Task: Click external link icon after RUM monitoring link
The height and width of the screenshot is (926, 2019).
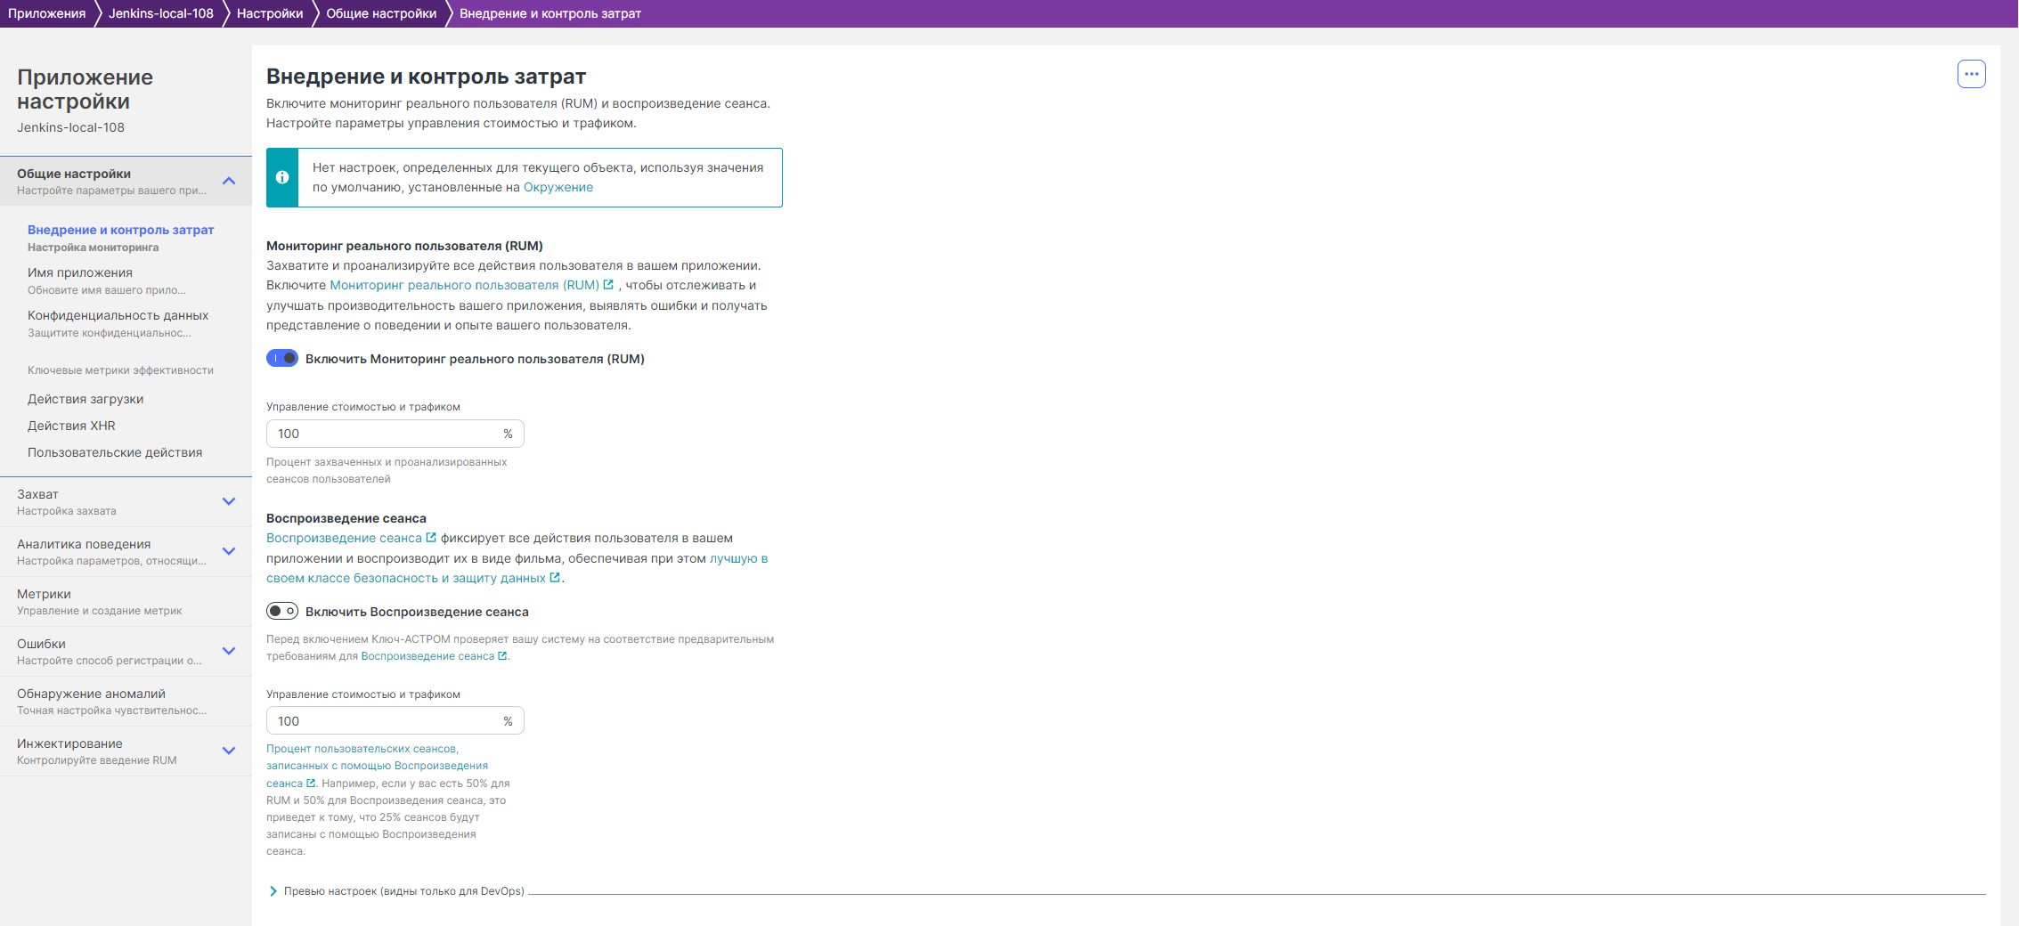Action: pyautogui.click(x=608, y=285)
